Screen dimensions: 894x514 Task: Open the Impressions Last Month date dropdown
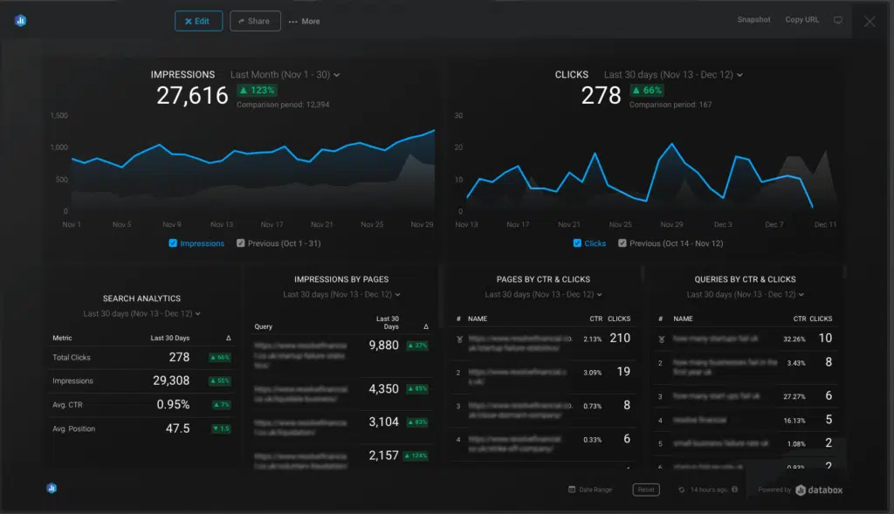point(285,75)
